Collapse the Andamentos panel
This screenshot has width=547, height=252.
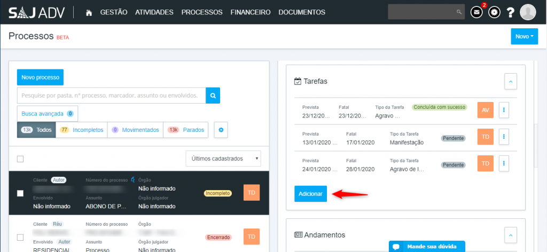pos(511,234)
